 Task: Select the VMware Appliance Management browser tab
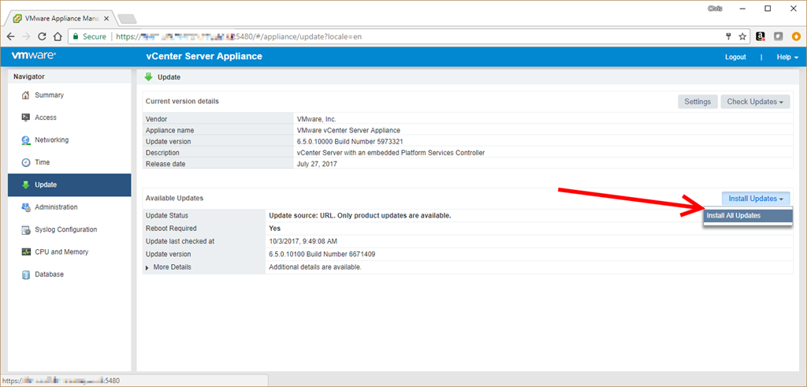(60, 17)
